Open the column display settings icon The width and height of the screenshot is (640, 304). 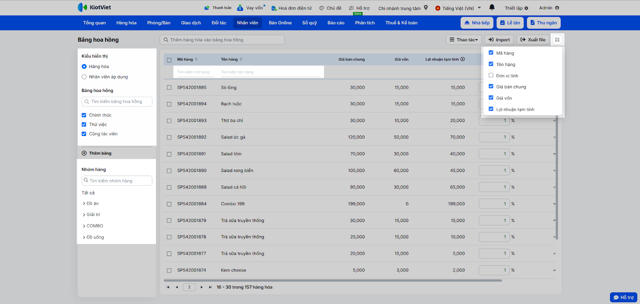[557, 40]
